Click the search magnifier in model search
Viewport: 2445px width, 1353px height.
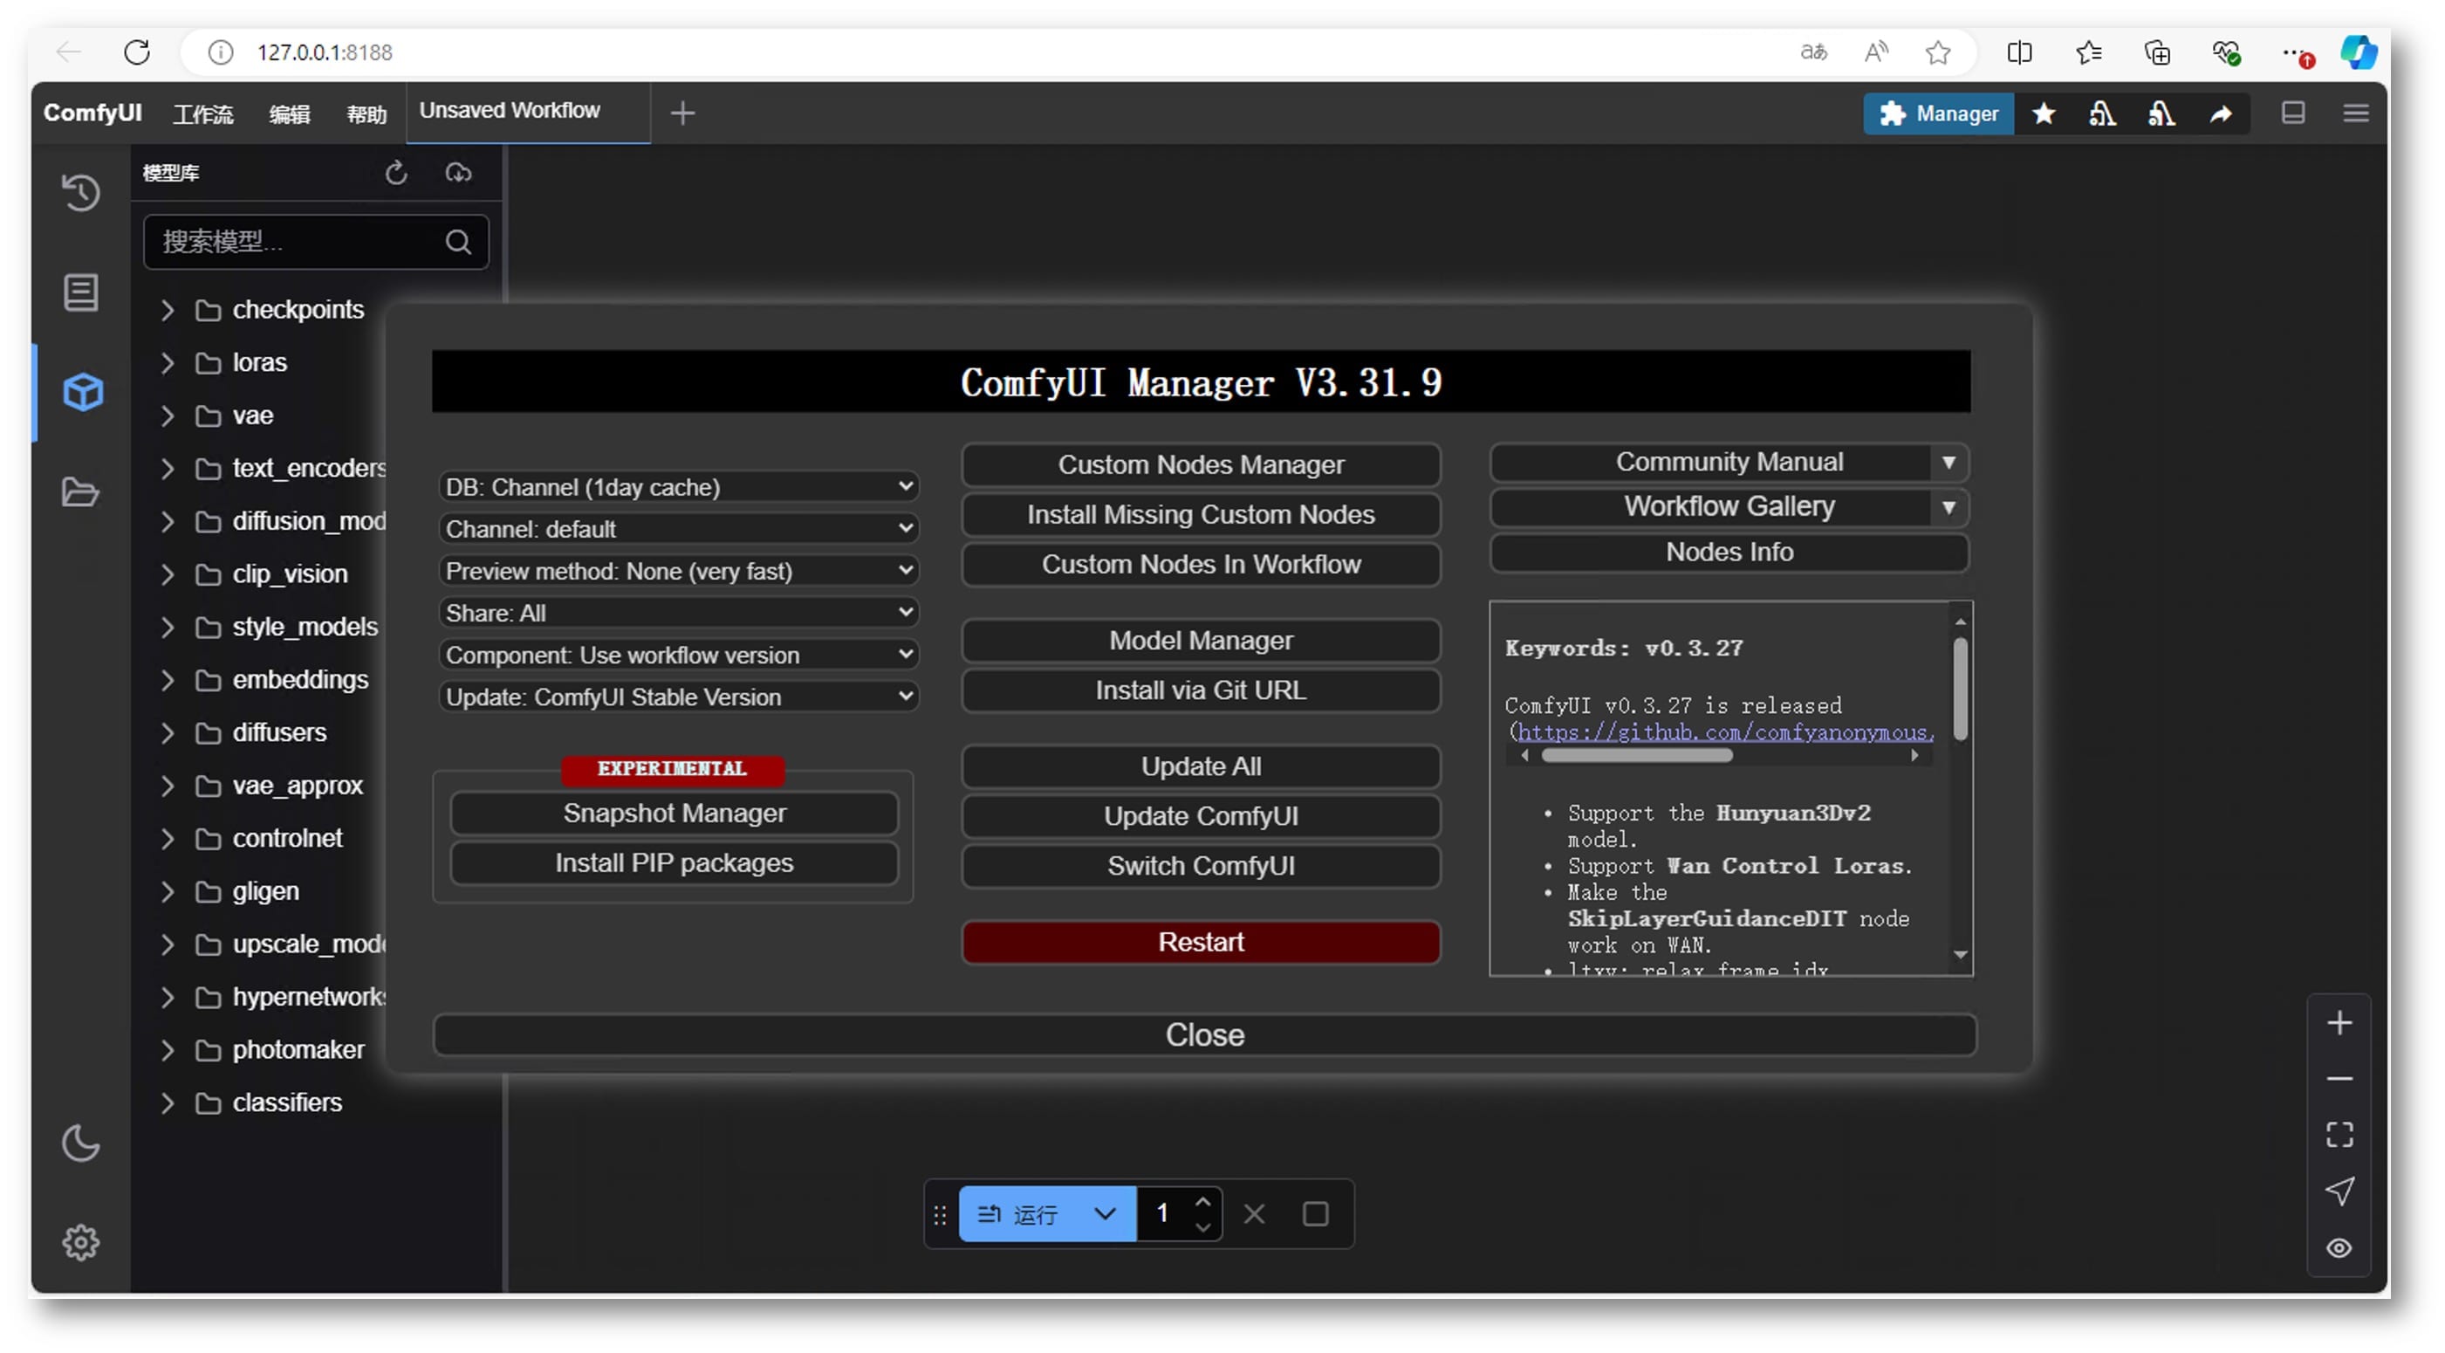pos(458,242)
